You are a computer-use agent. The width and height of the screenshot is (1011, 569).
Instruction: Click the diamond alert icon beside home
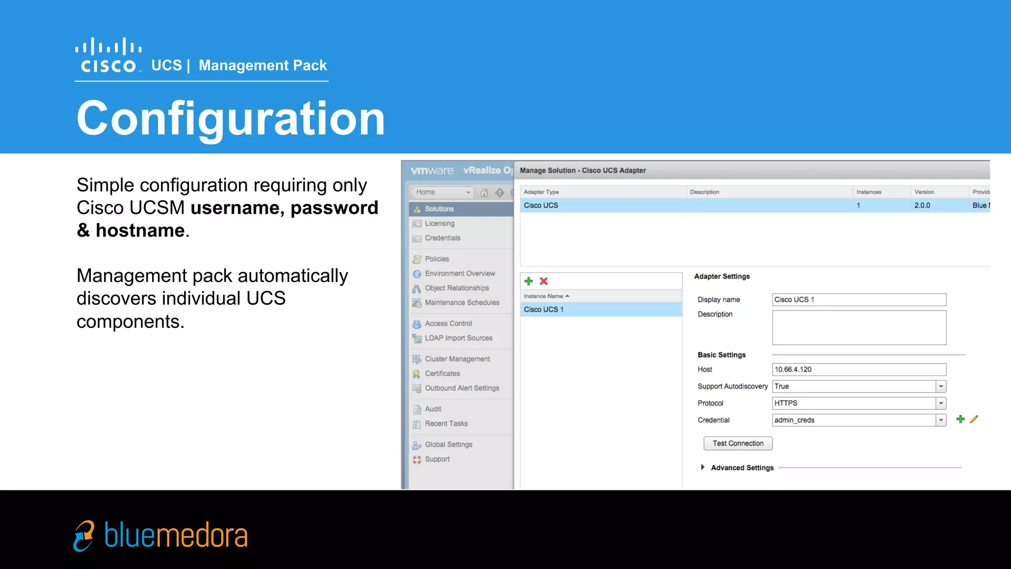point(500,193)
